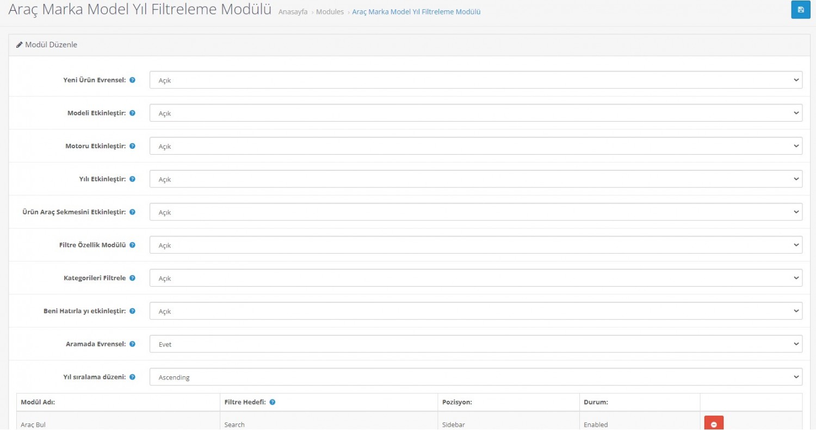Open the Beni Hatırla yı etkinleştir dropdown

tap(475, 311)
